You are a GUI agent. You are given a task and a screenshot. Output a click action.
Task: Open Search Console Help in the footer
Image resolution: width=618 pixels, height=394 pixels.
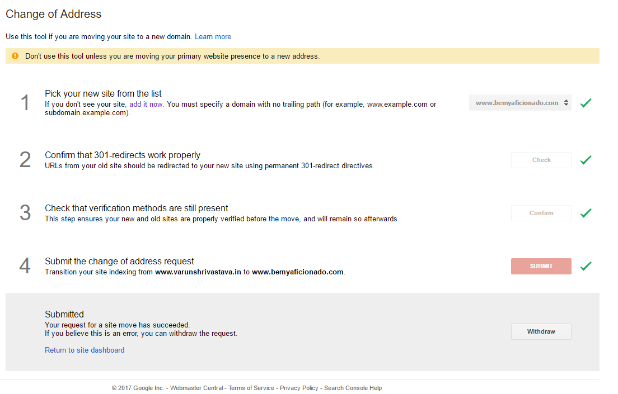[353, 388]
